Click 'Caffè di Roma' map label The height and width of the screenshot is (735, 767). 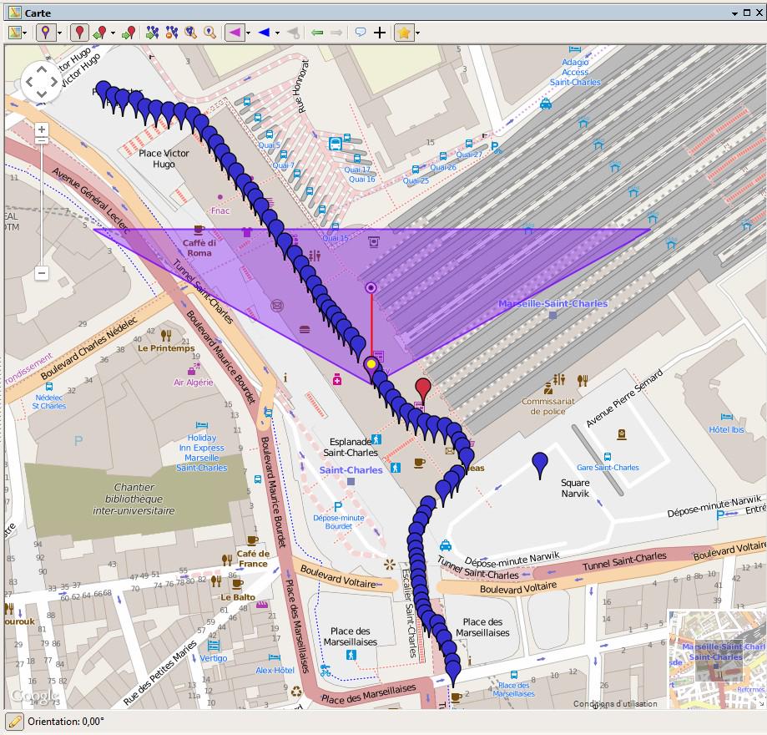(199, 248)
